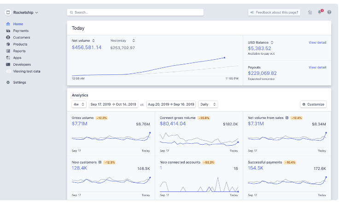The image size is (339, 203).
Task: Open the Settings gear icon
Action: 8,82
